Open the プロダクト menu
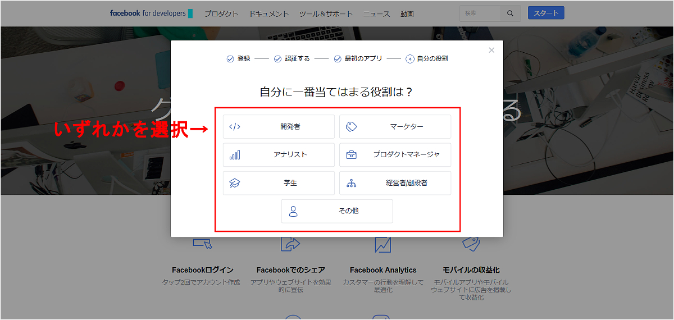 point(221,14)
